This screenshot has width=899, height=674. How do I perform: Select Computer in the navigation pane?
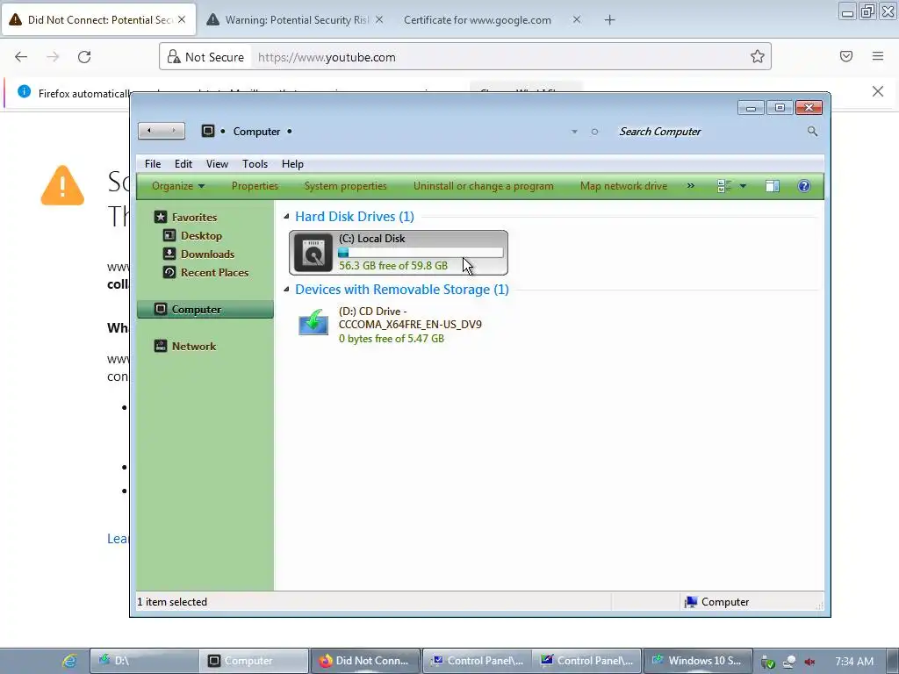point(205,310)
